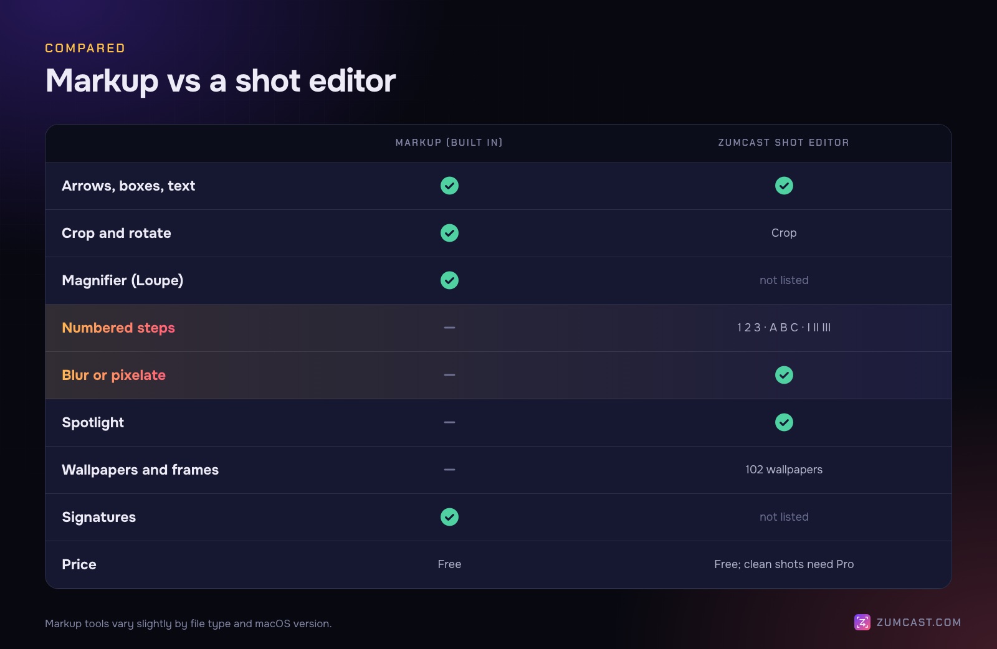Click the Markup dash for Wallpapers and frames
This screenshot has width=997, height=649.
click(449, 470)
